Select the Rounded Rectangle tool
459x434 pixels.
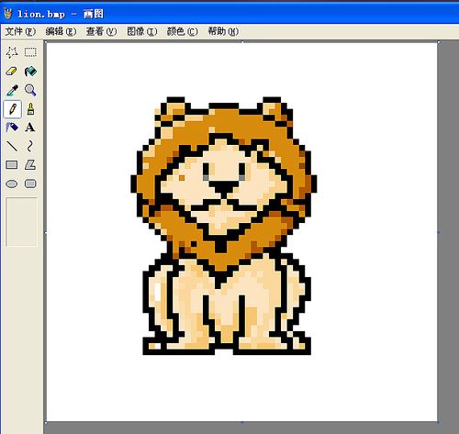pyautogui.click(x=30, y=184)
